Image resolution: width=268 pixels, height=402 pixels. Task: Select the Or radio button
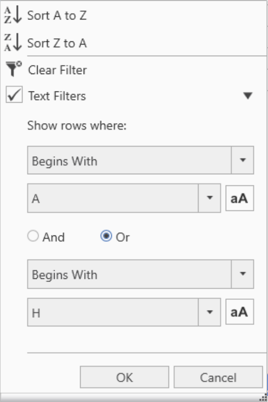[x=106, y=236]
